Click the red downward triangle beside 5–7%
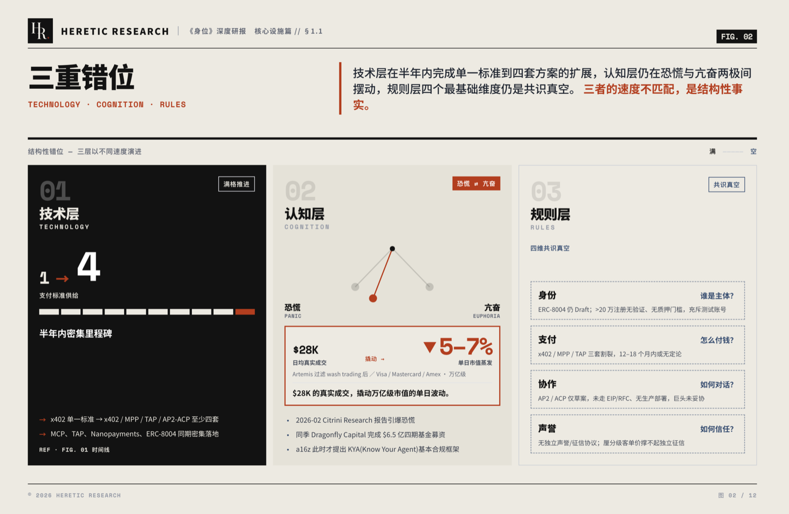Image resolution: width=789 pixels, height=514 pixels. [430, 347]
